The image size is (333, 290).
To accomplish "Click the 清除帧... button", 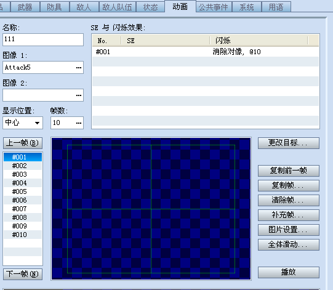I will coord(289,200).
